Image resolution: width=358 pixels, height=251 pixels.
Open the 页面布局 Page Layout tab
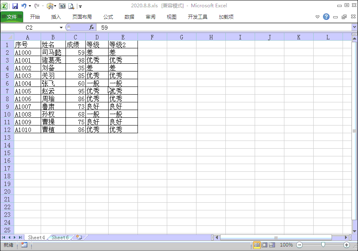tap(82, 17)
